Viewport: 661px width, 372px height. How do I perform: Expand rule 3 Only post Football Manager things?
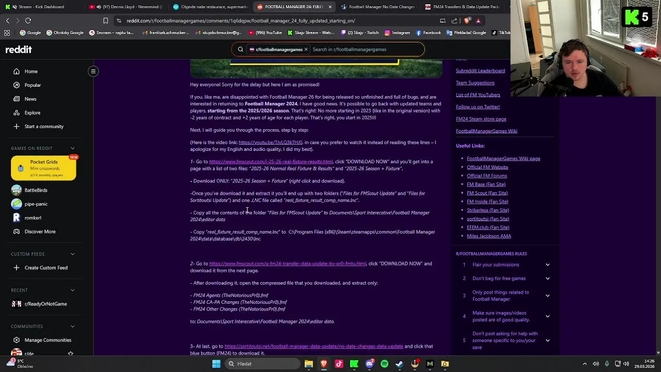(x=547, y=296)
